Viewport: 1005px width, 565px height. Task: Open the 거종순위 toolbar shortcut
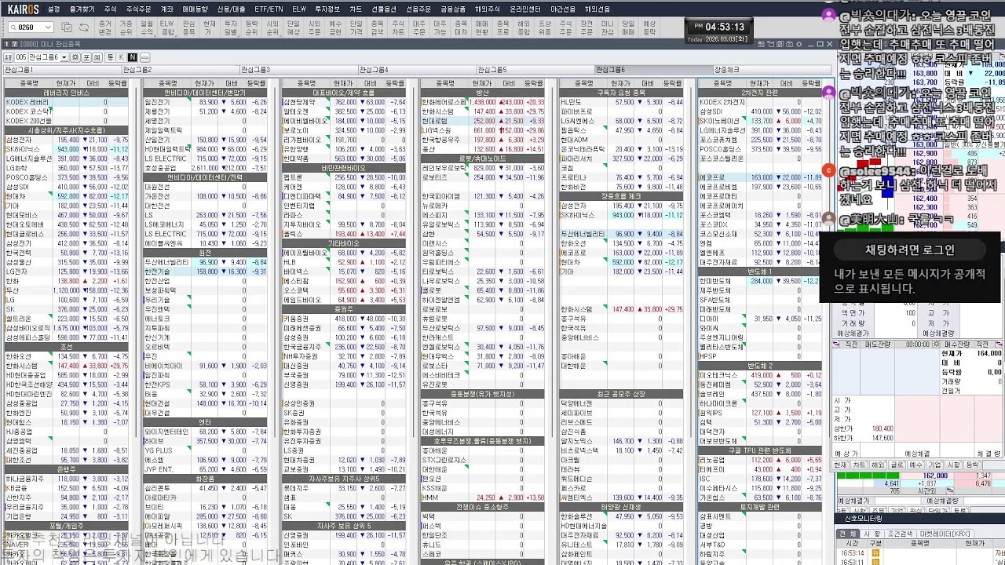126,28
